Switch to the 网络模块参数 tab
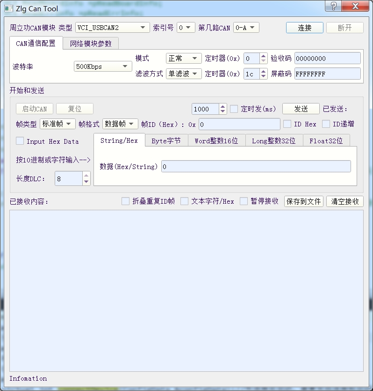373x391 pixels. pyautogui.click(x=91, y=44)
